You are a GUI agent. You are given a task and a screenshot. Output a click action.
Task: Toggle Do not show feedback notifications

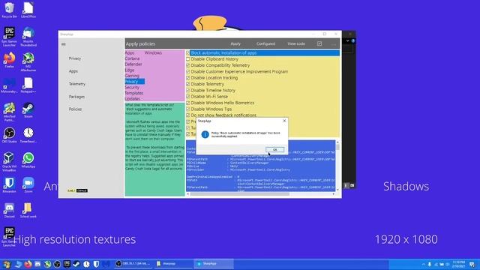pyautogui.click(x=188, y=115)
